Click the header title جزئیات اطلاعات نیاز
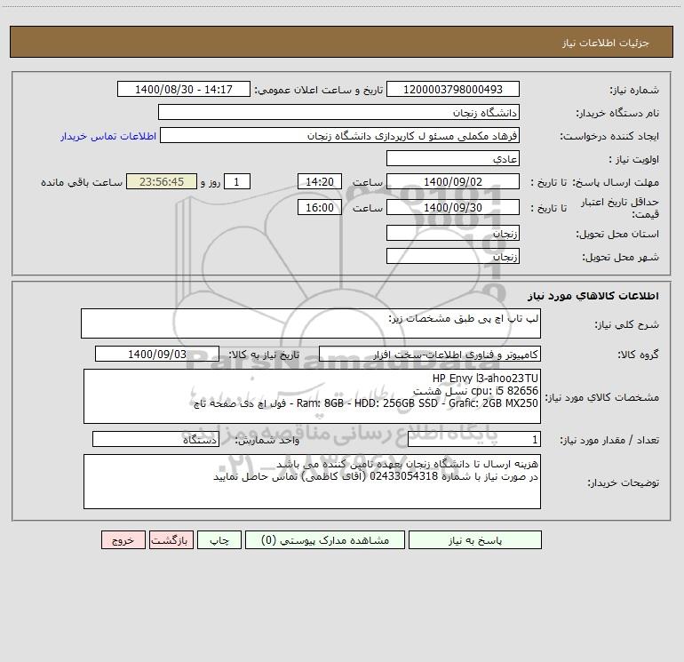Image resolution: width=684 pixels, height=662 pixels. [x=606, y=43]
